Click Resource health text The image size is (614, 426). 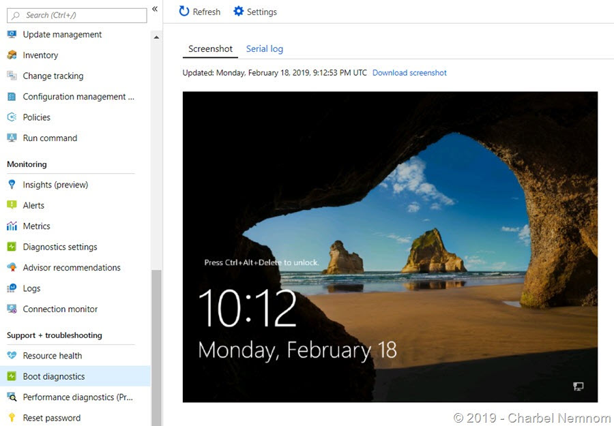53,356
